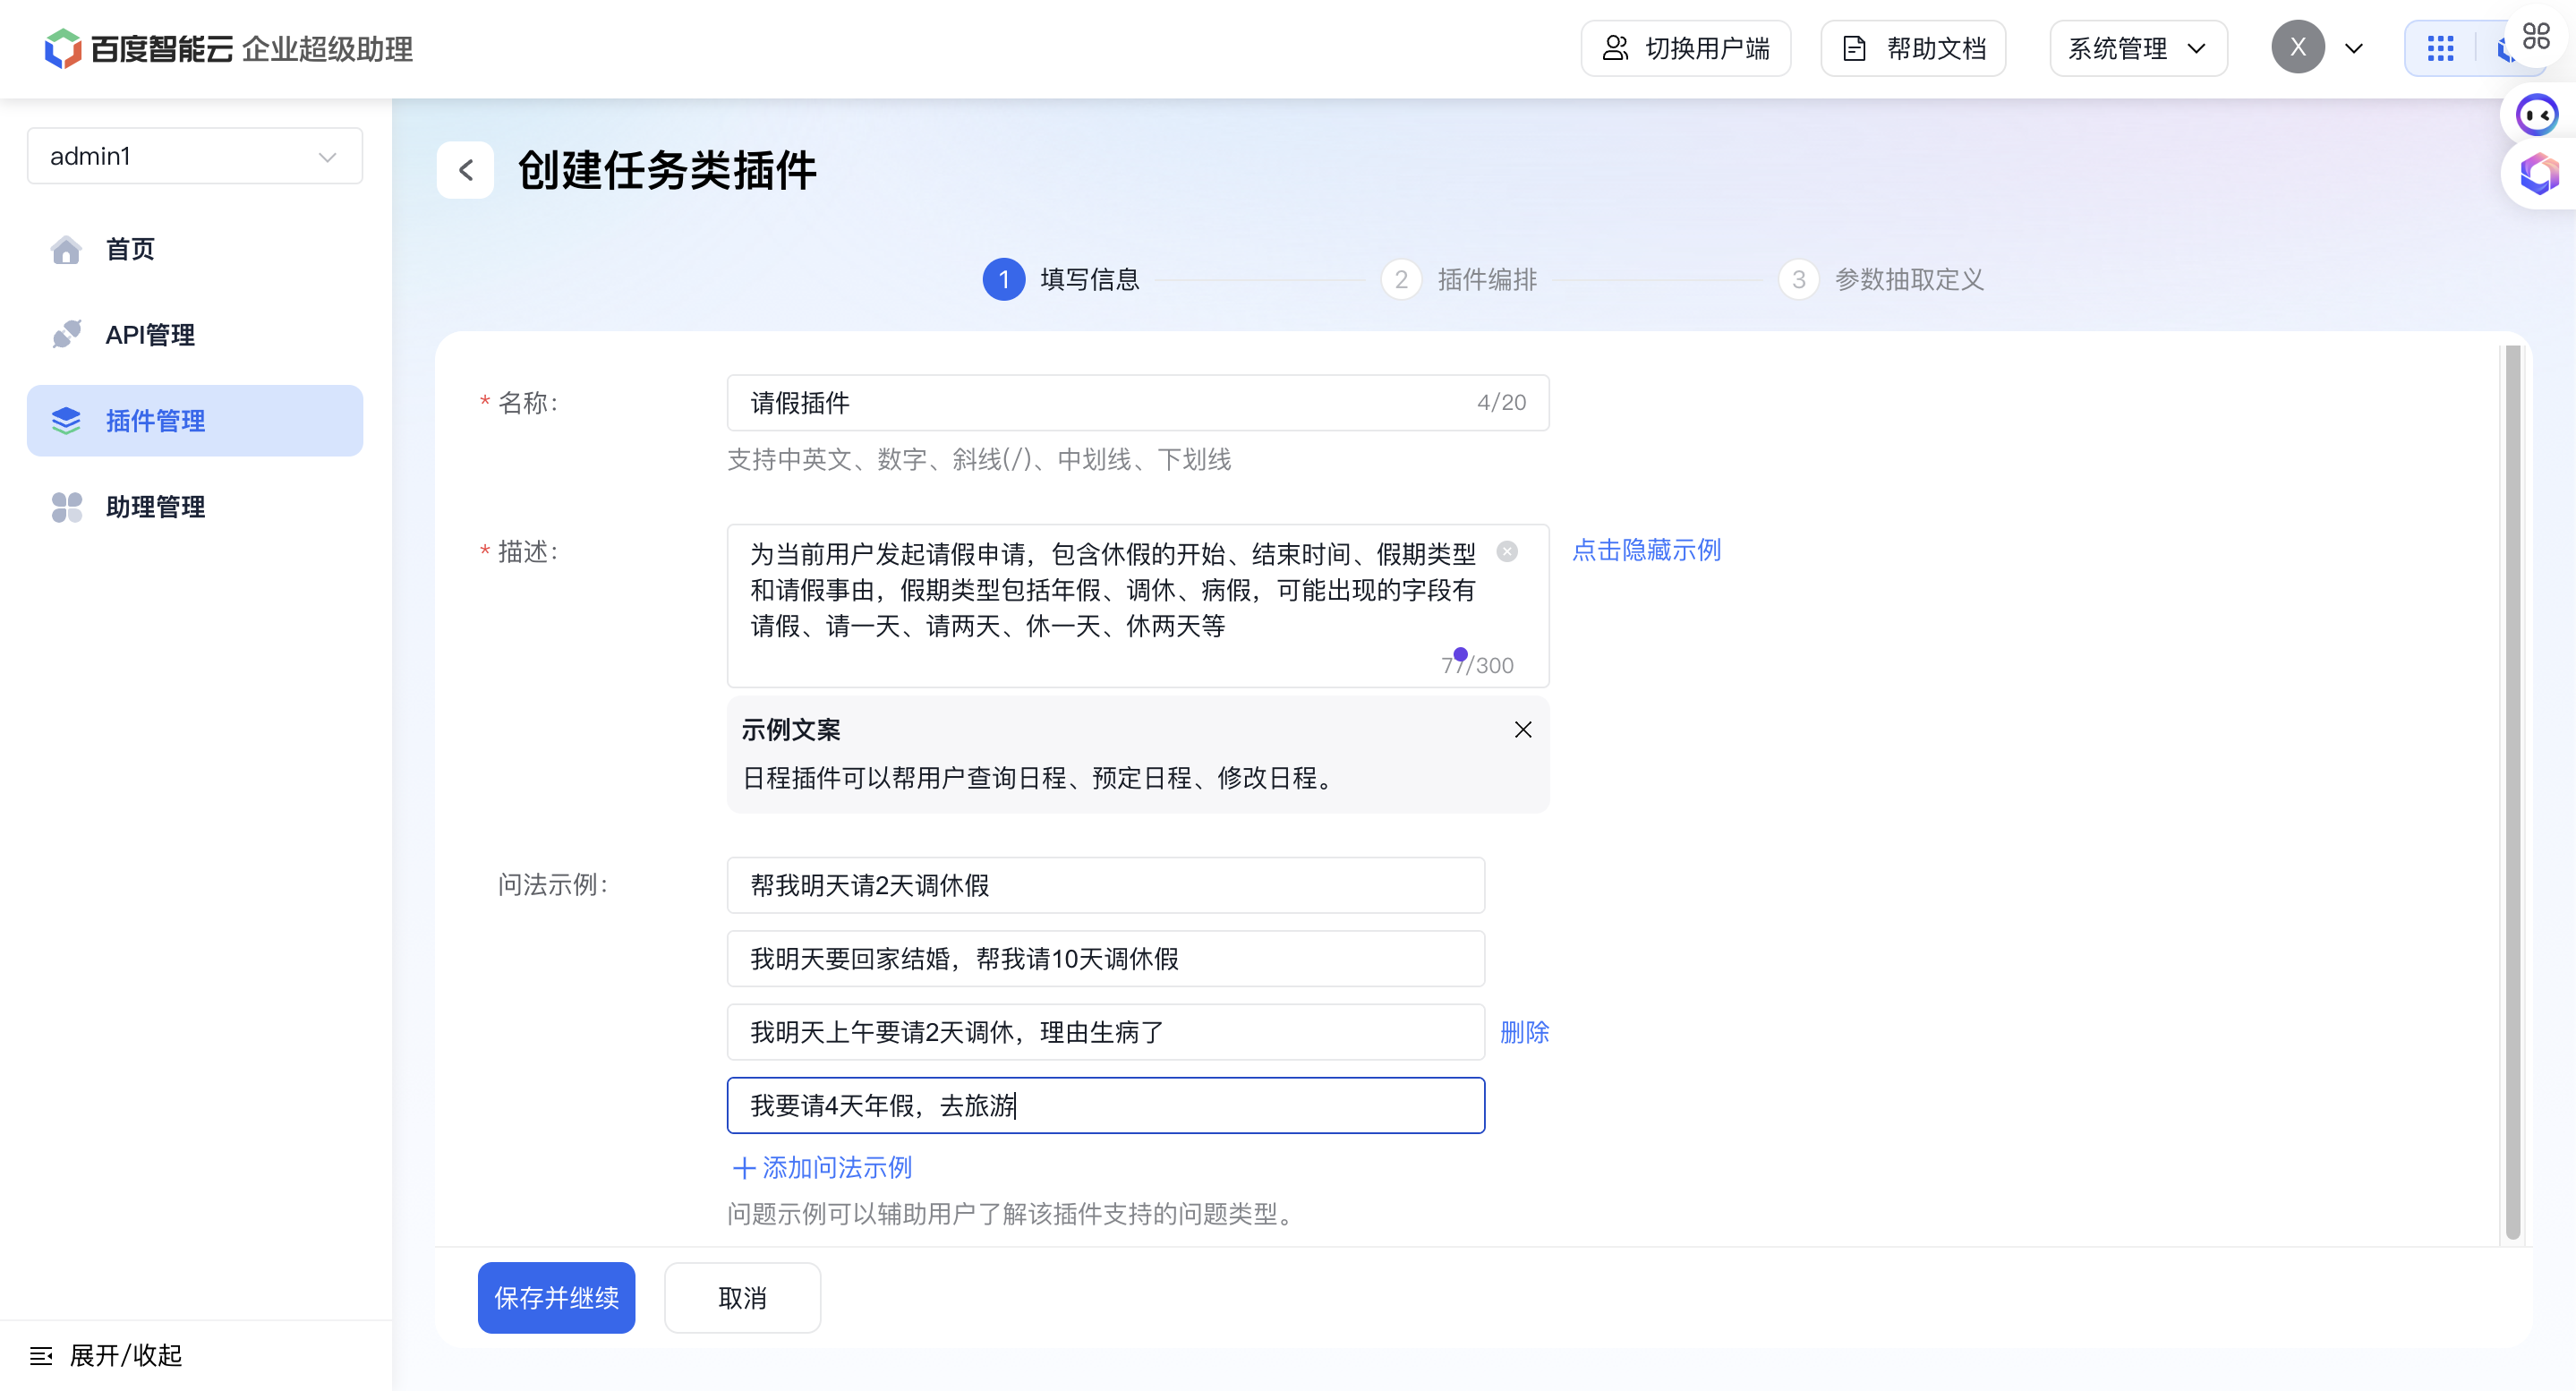Click 添加问法示例 link
Screen dimensions: 2576x1391
822,1167
